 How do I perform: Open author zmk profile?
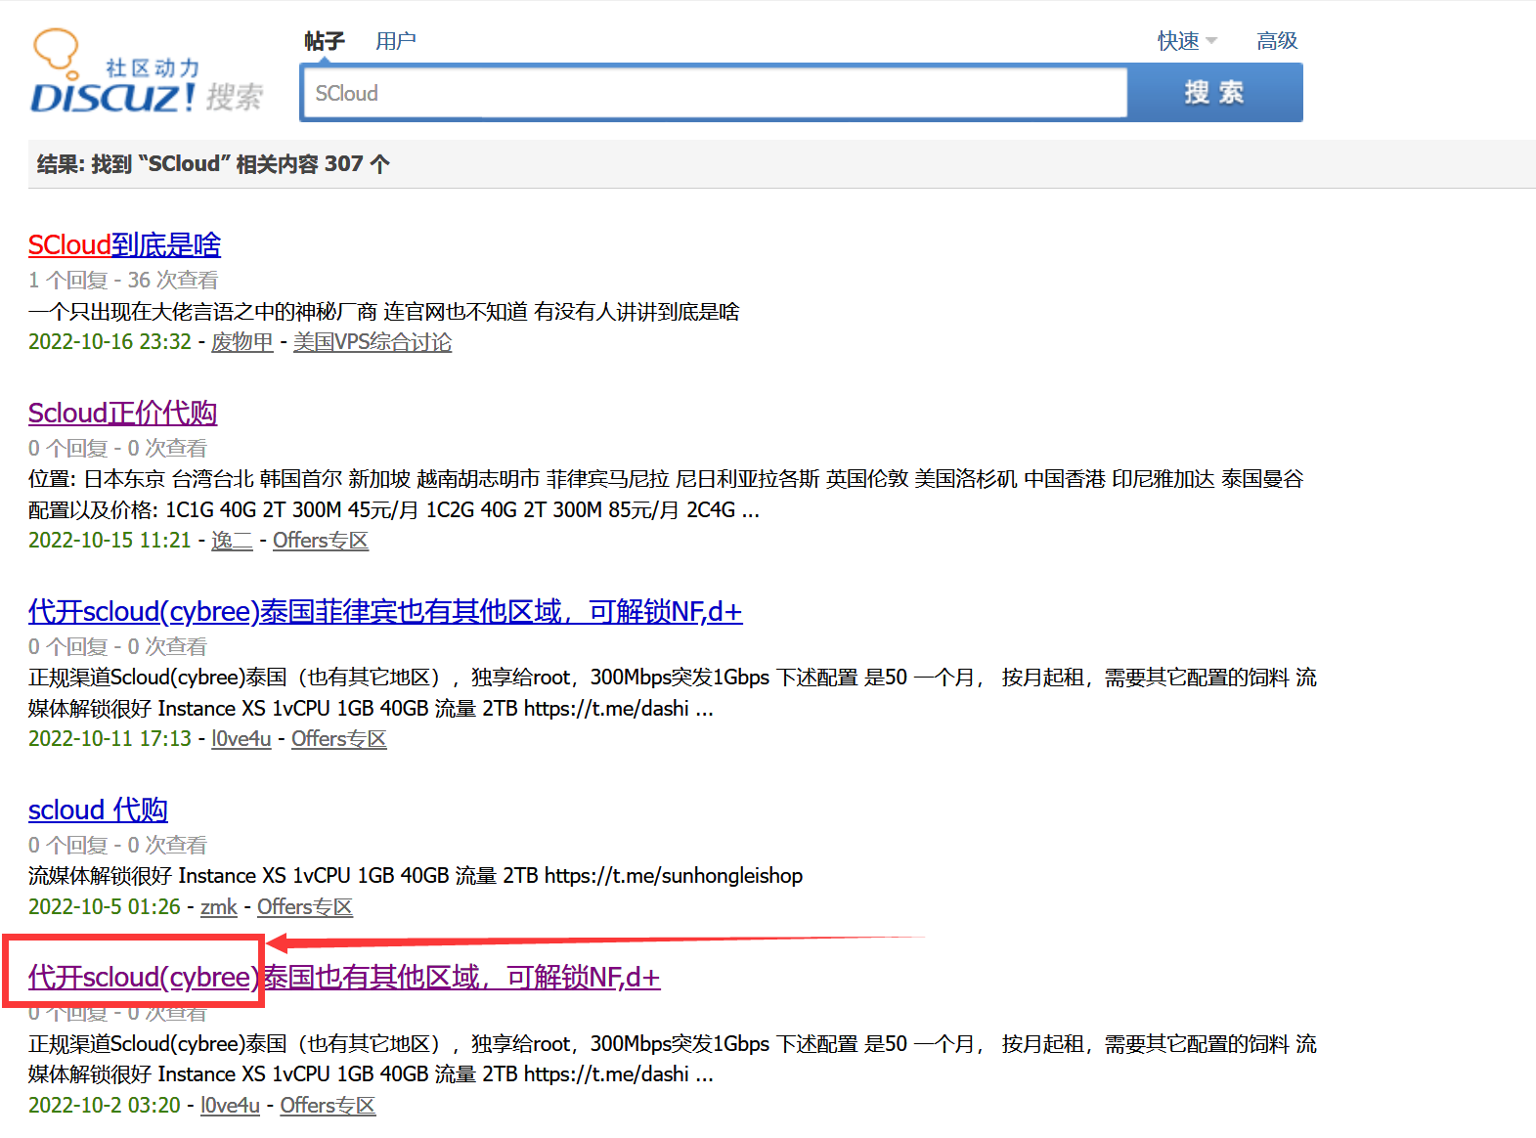[x=219, y=907]
